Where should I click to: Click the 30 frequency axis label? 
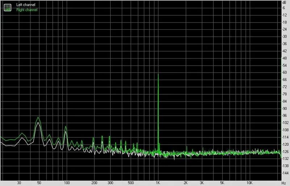(19, 183)
